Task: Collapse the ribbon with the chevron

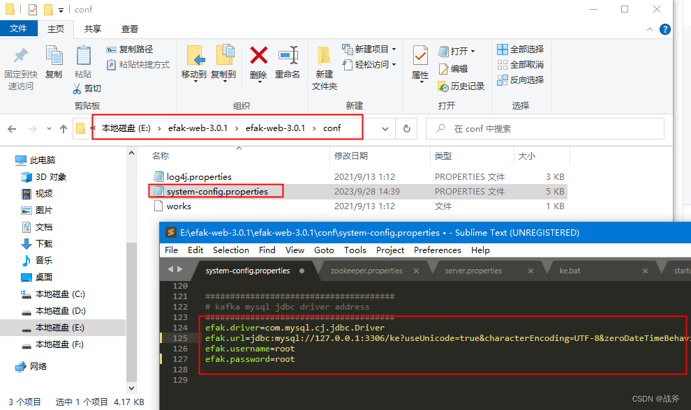Action: (x=650, y=29)
